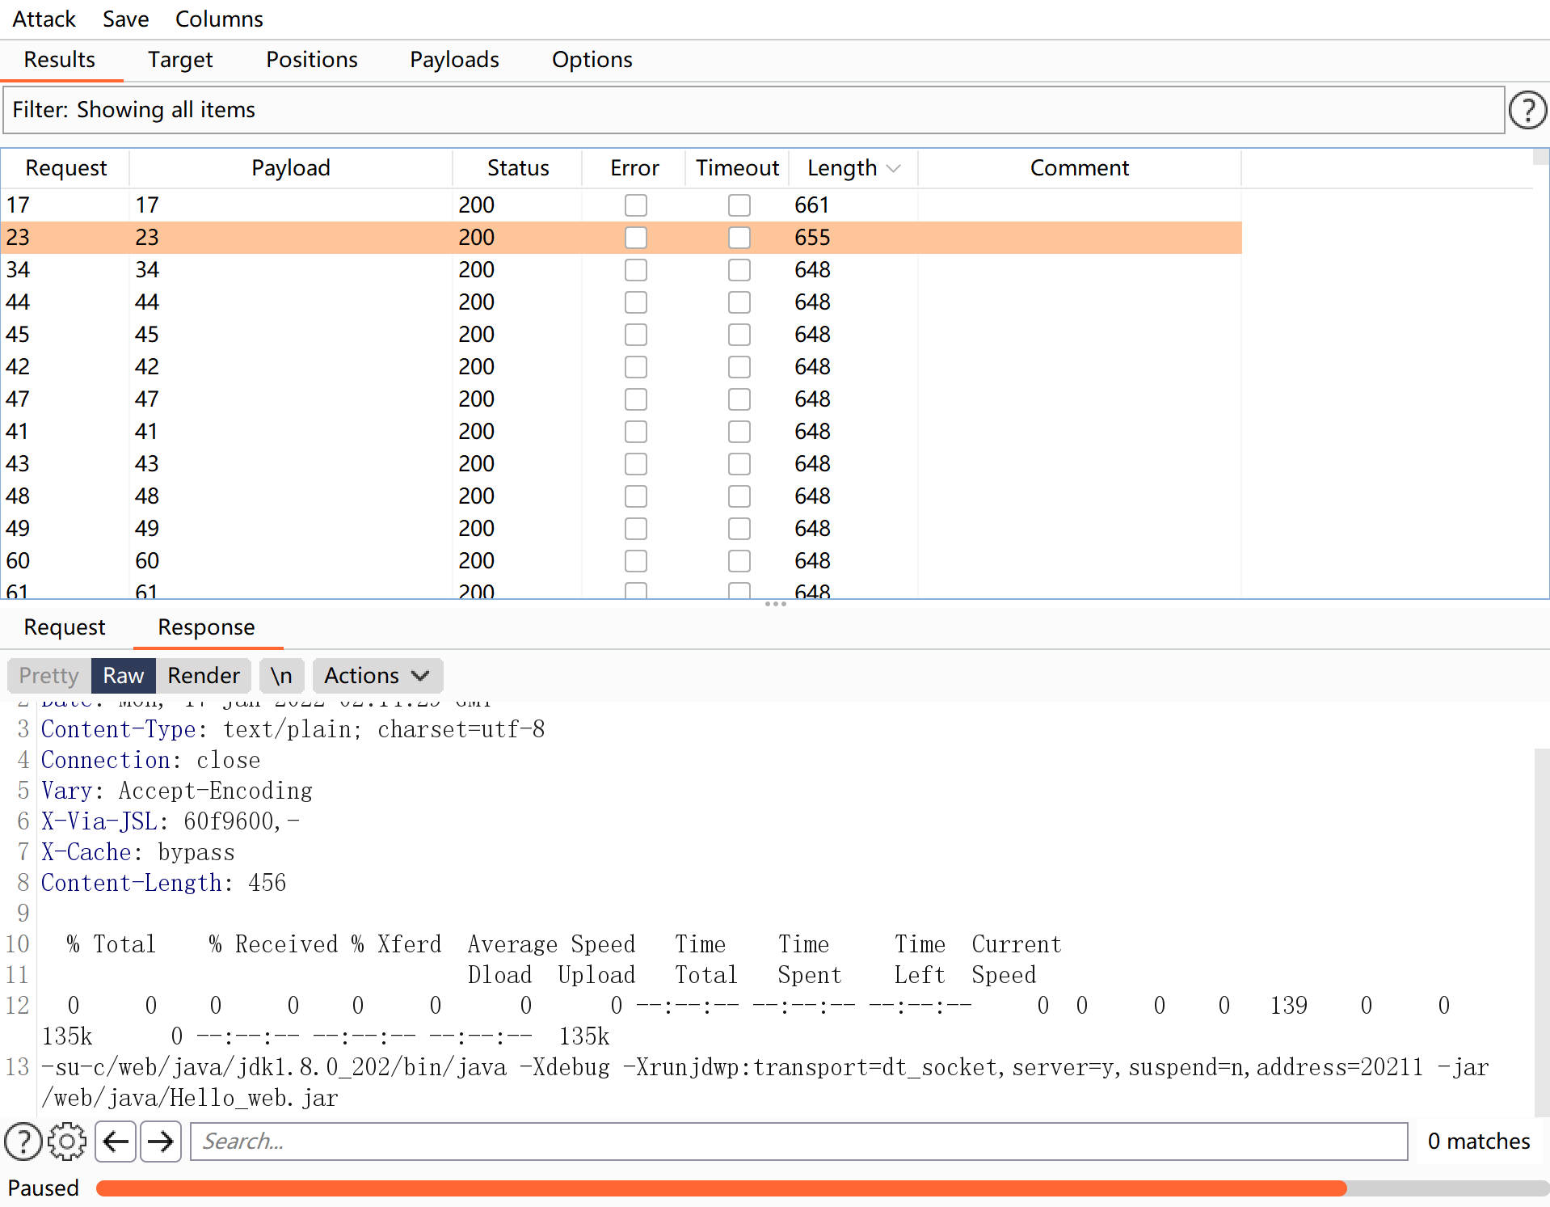Screen dimensions: 1550x1207
Task: Select the row for request 48
Action: [x=621, y=496]
